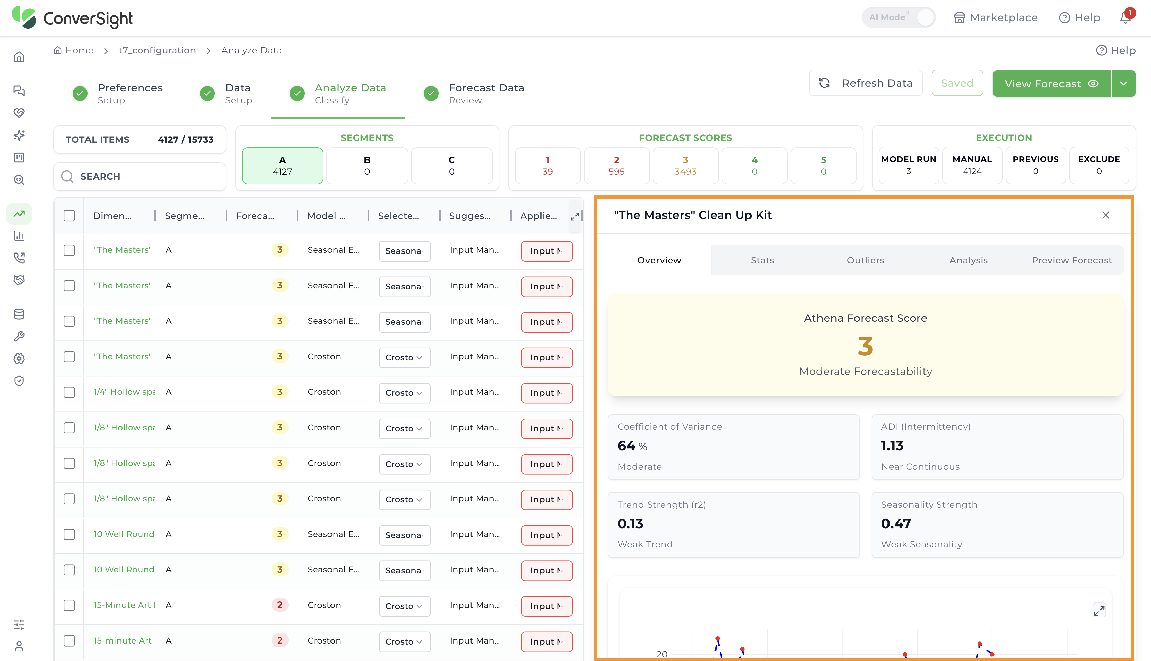Filter by forecast score 2 card

pos(616,166)
